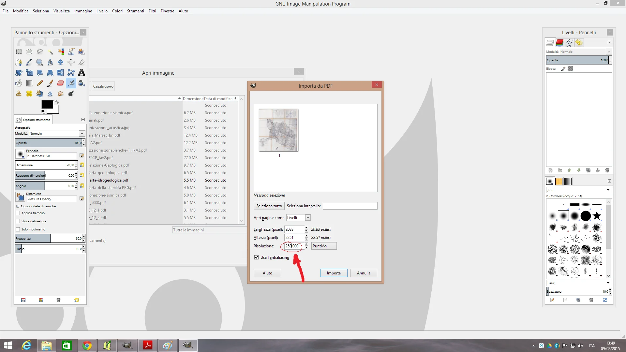Select the Flip tool
This screenshot has height=352, width=626.
click(61, 73)
